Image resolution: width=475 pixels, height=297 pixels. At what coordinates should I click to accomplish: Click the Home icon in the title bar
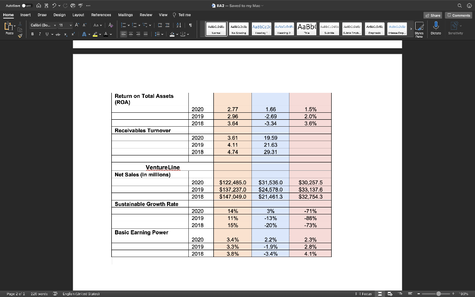39,6
